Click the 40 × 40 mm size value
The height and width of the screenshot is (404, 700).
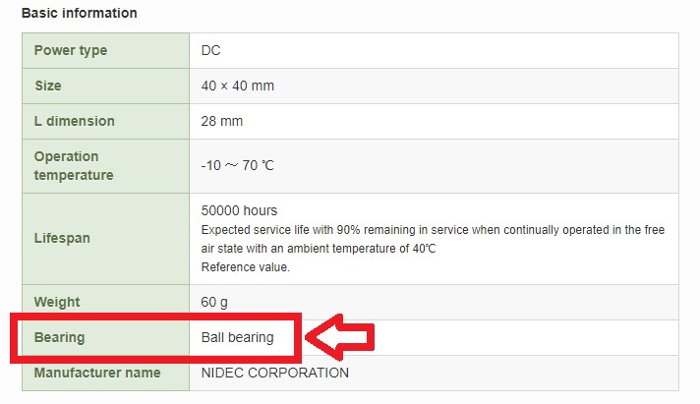238,86
